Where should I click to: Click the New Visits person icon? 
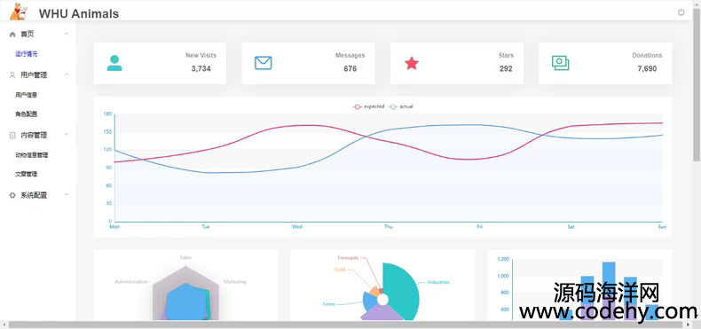tap(114, 63)
